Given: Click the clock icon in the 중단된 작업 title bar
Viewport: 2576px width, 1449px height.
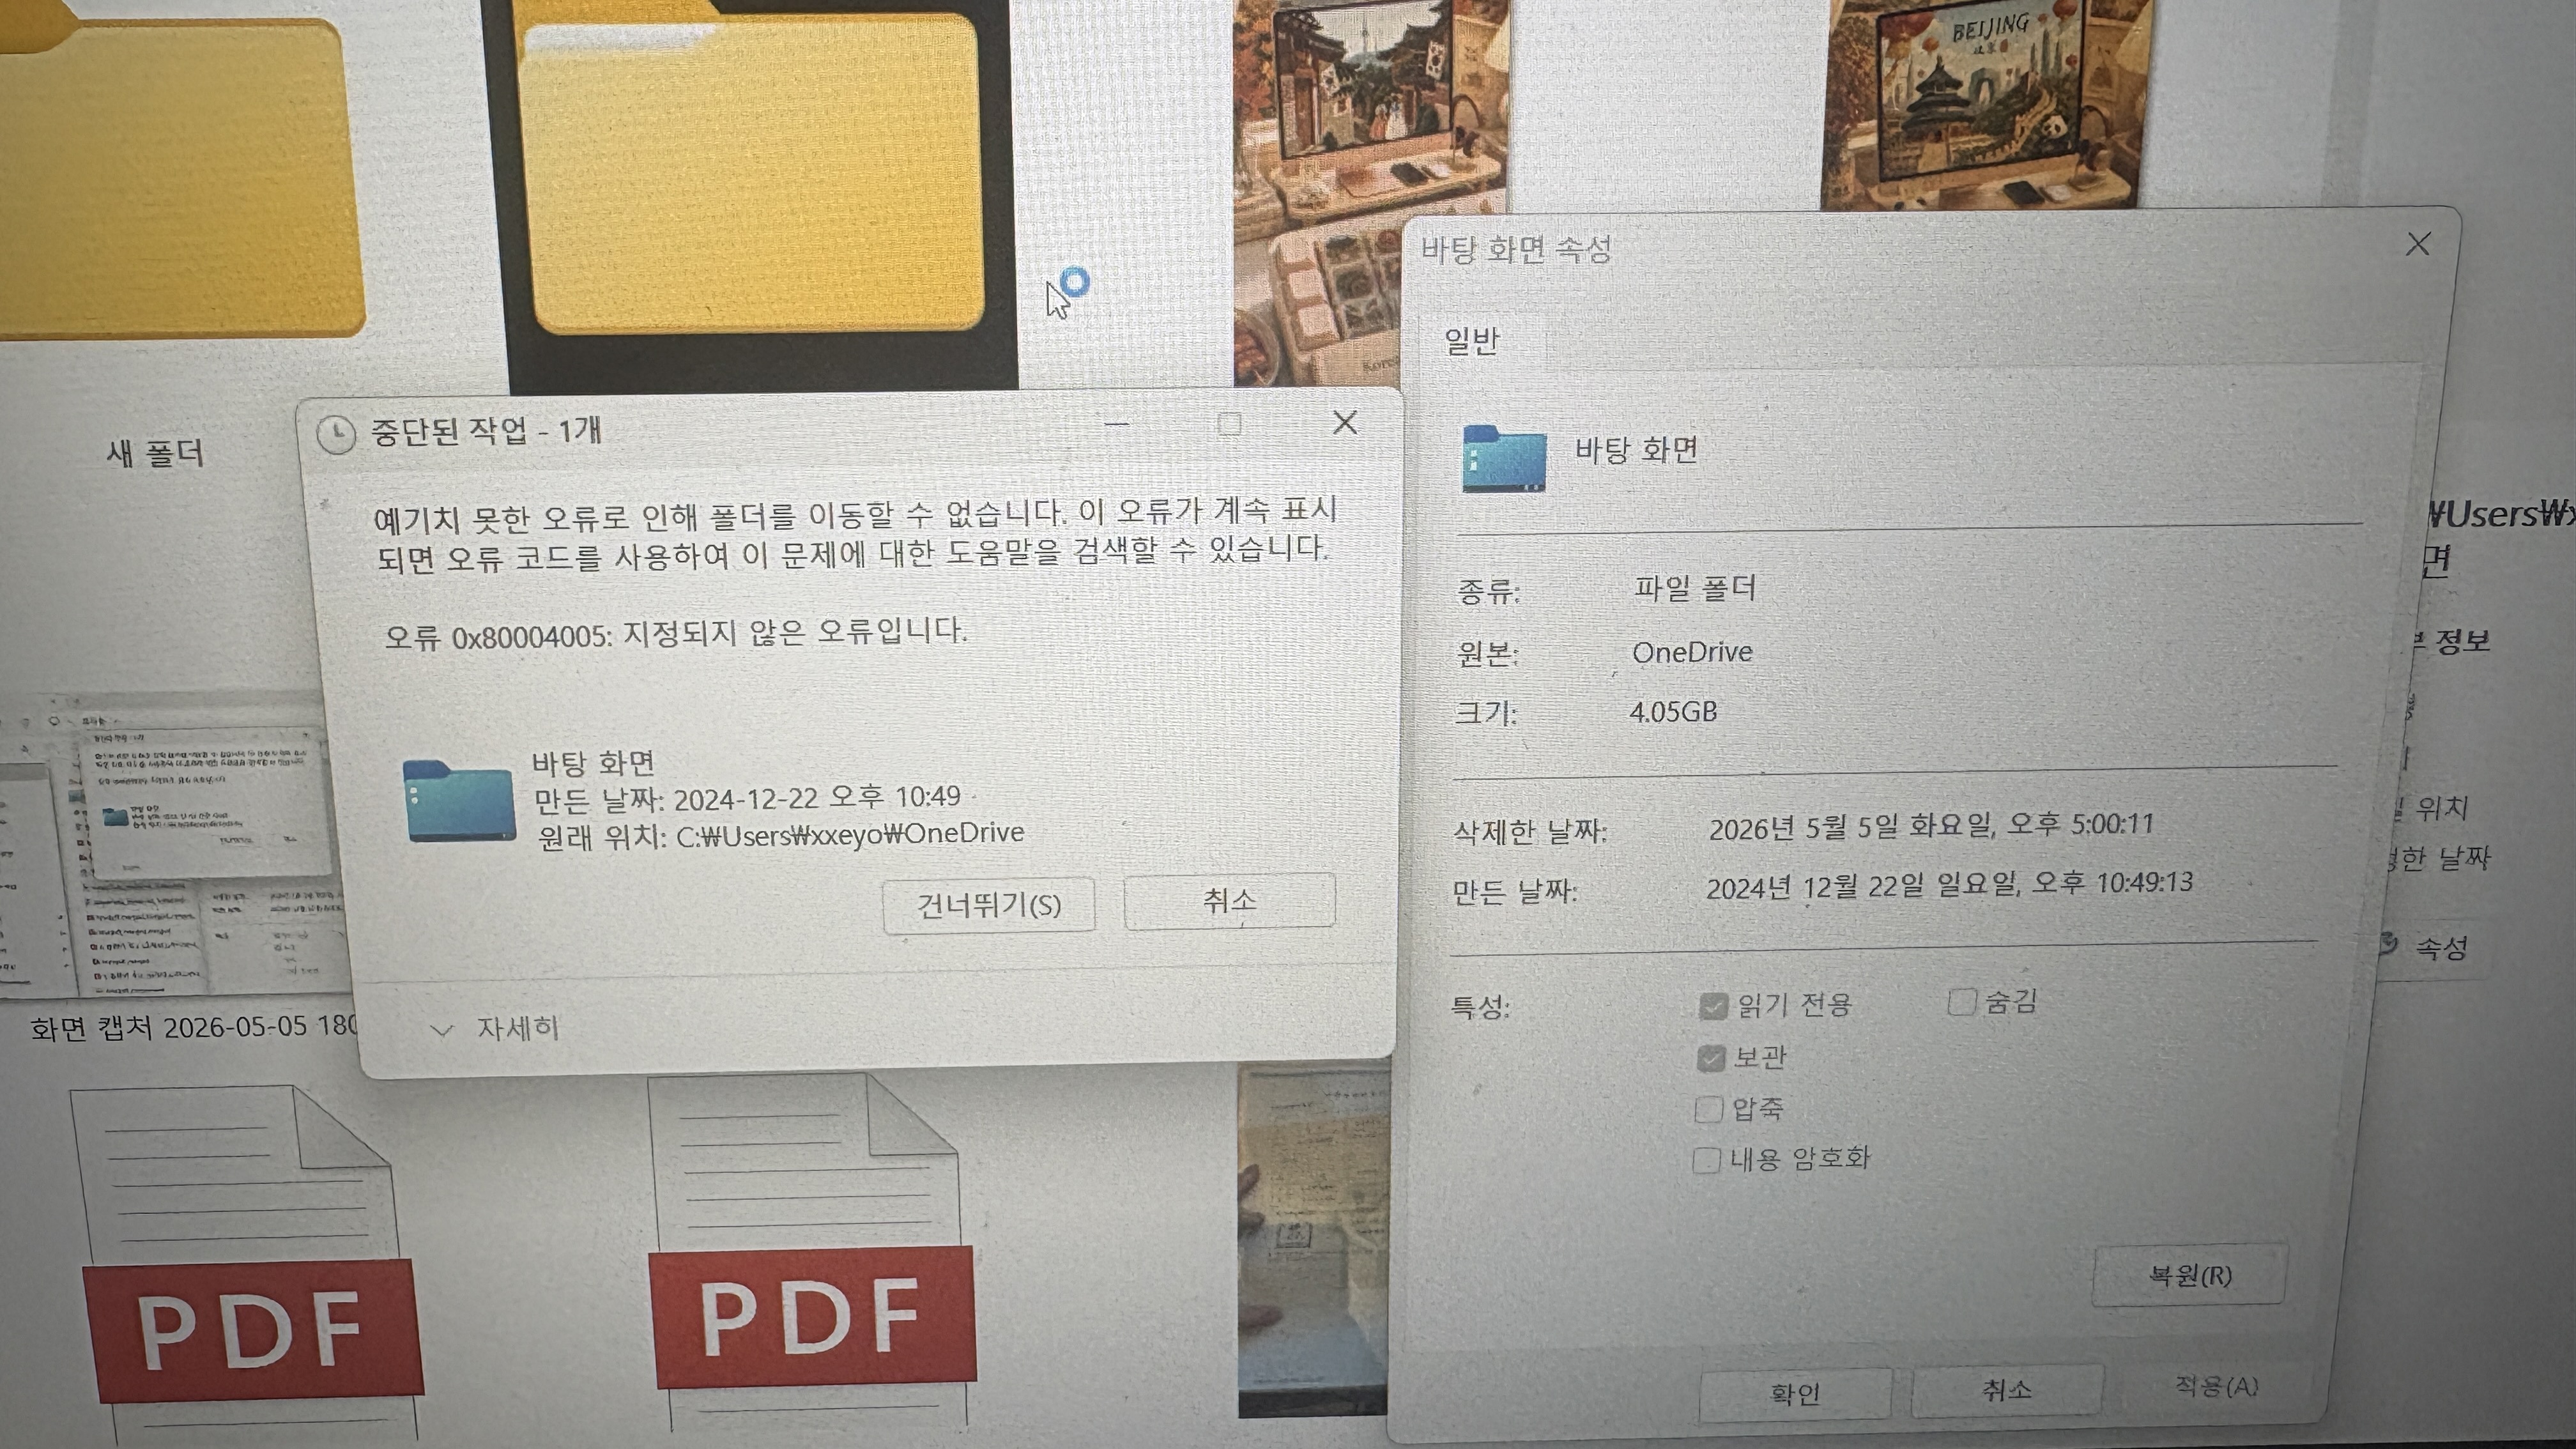Looking at the screenshot, I should 336,434.
